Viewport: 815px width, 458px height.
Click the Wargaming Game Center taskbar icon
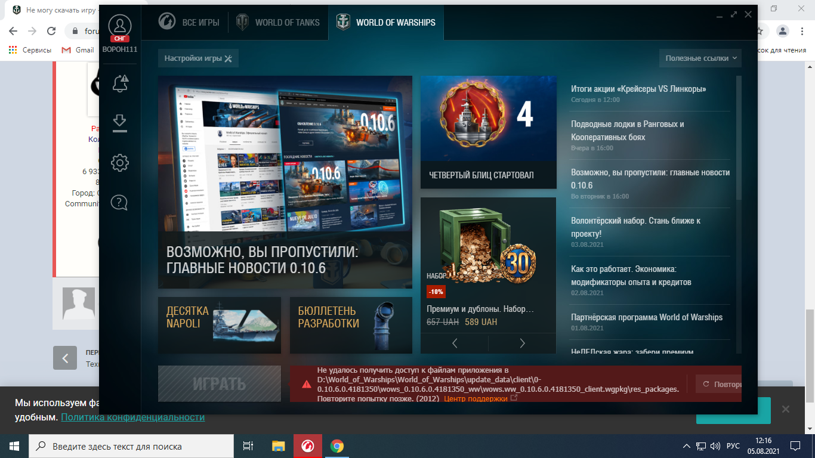tap(308, 445)
